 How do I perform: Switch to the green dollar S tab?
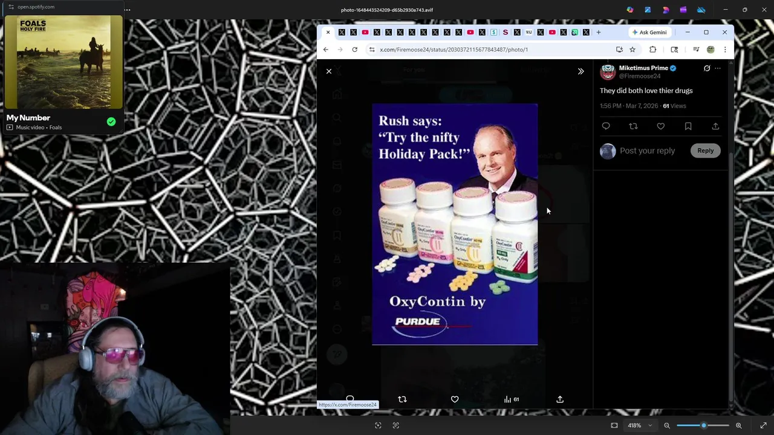(x=493, y=32)
